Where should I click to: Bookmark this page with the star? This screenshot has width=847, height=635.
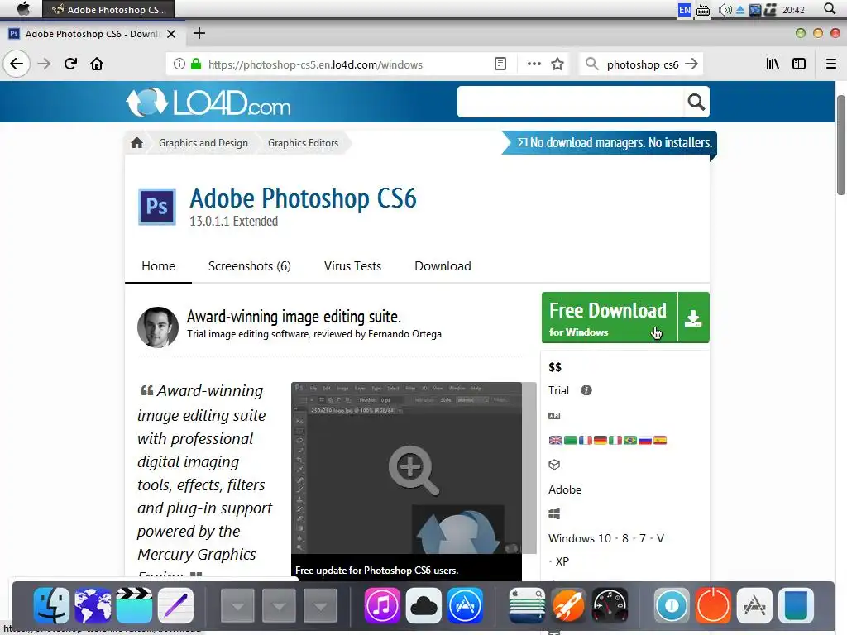tap(557, 64)
